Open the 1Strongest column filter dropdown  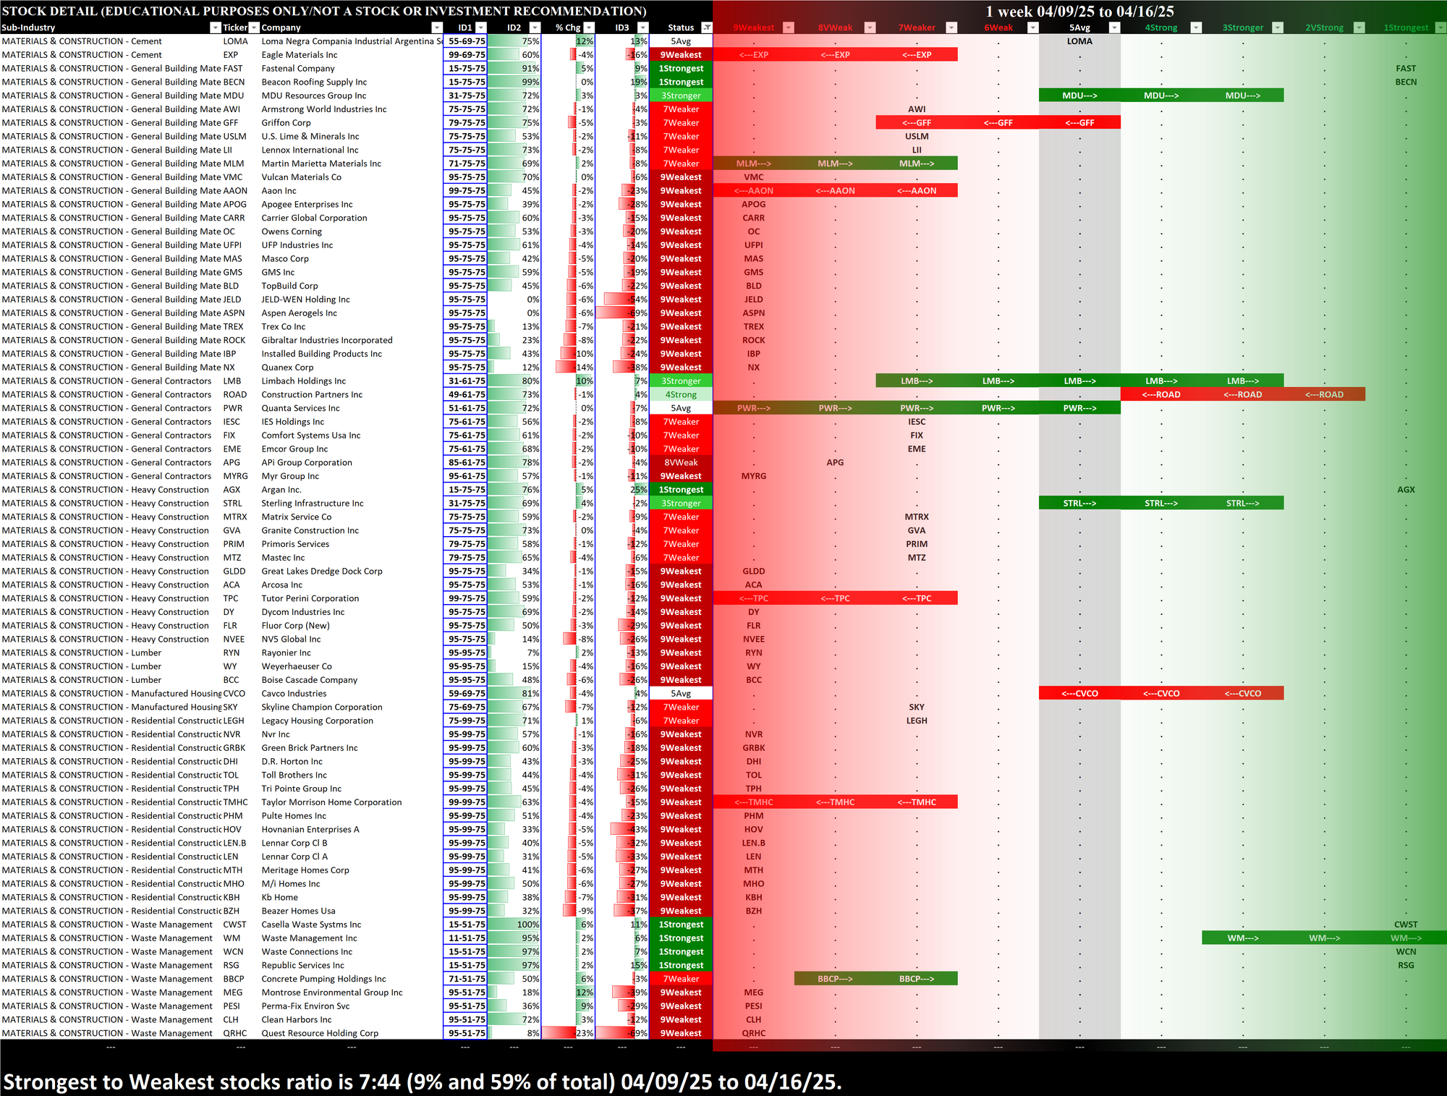point(1440,27)
